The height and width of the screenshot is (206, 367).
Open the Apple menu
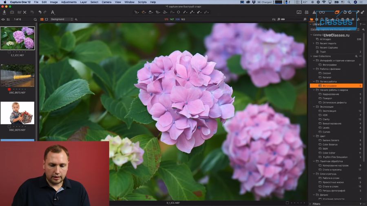(5, 2)
